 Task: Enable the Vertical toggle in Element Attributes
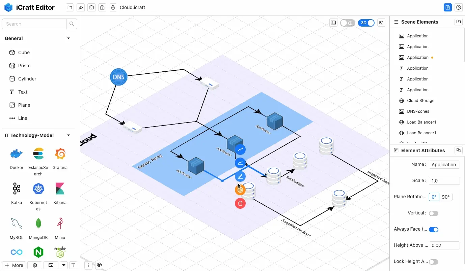click(433, 213)
